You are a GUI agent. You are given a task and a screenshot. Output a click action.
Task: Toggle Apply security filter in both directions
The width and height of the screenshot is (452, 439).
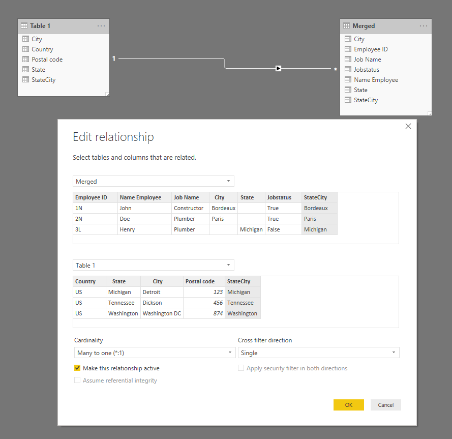(241, 368)
